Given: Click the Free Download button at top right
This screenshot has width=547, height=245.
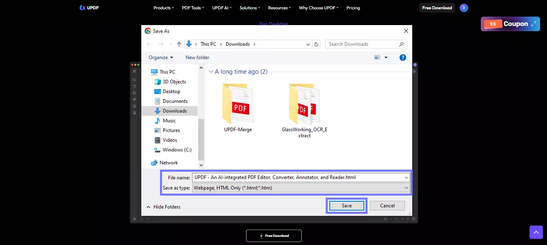Looking at the screenshot, I should point(437,7).
